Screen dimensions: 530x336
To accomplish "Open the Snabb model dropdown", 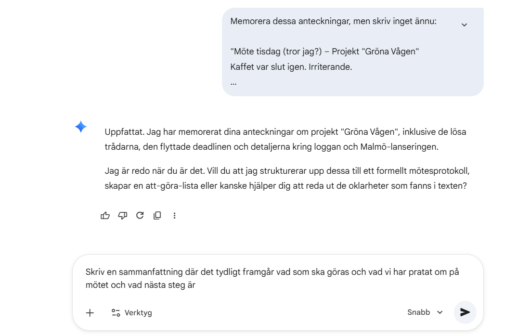I will tap(425, 312).
